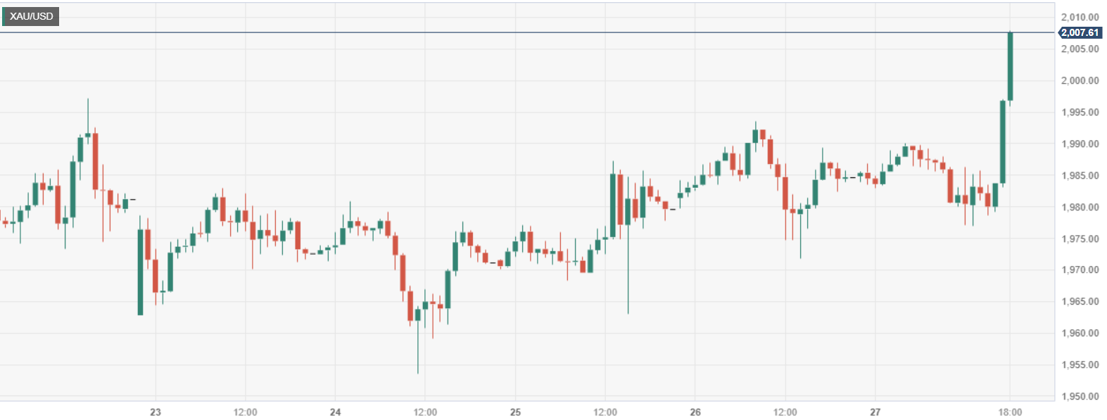Select date 27 on time axis
1107x420 pixels.
pyautogui.click(x=875, y=412)
